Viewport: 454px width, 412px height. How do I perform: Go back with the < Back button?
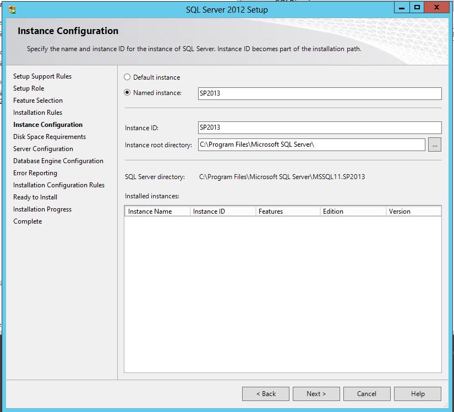point(266,394)
